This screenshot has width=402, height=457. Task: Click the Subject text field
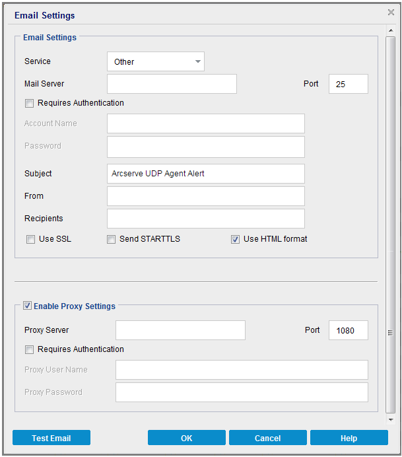[x=205, y=174]
